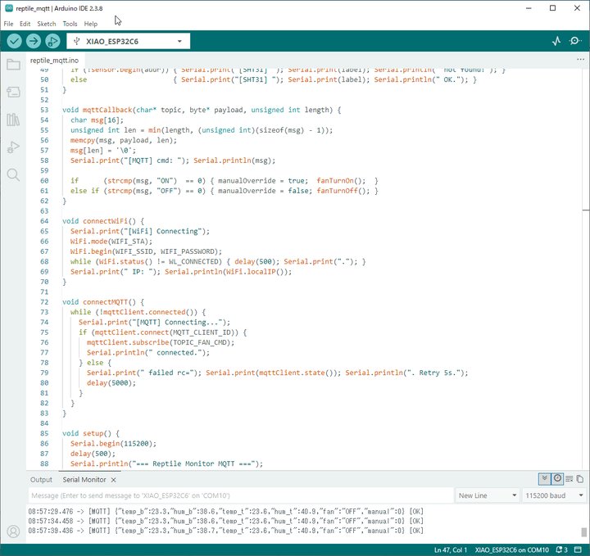Open the Edit menu
The height and width of the screenshot is (556, 590).
(25, 24)
